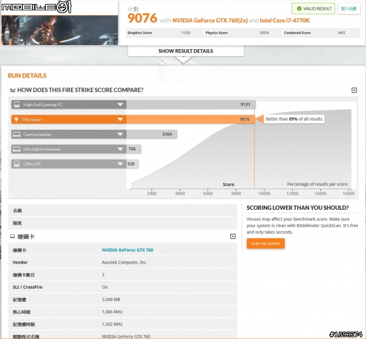Expand the This score dropdown arrow
The image size is (366, 339).
coord(120,119)
